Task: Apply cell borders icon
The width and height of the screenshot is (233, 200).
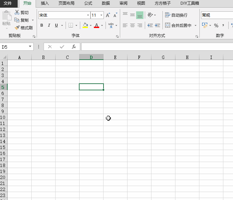Action: (71, 25)
